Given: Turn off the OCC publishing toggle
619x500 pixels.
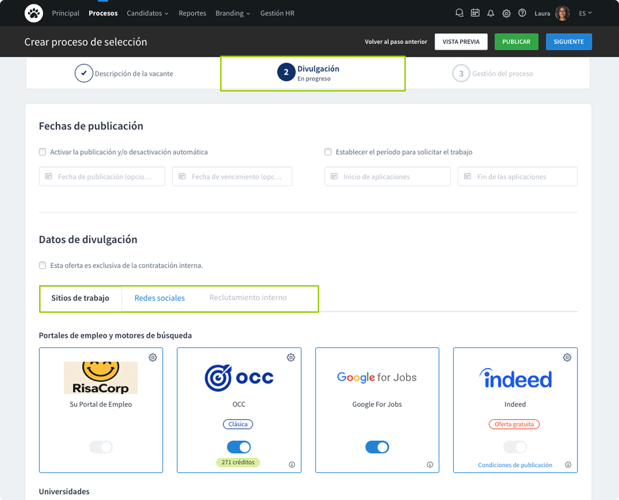Looking at the screenshot, I should (x=239, y=447).
